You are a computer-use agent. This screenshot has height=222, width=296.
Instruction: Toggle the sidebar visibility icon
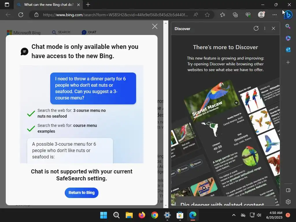(x=288, y=190)
